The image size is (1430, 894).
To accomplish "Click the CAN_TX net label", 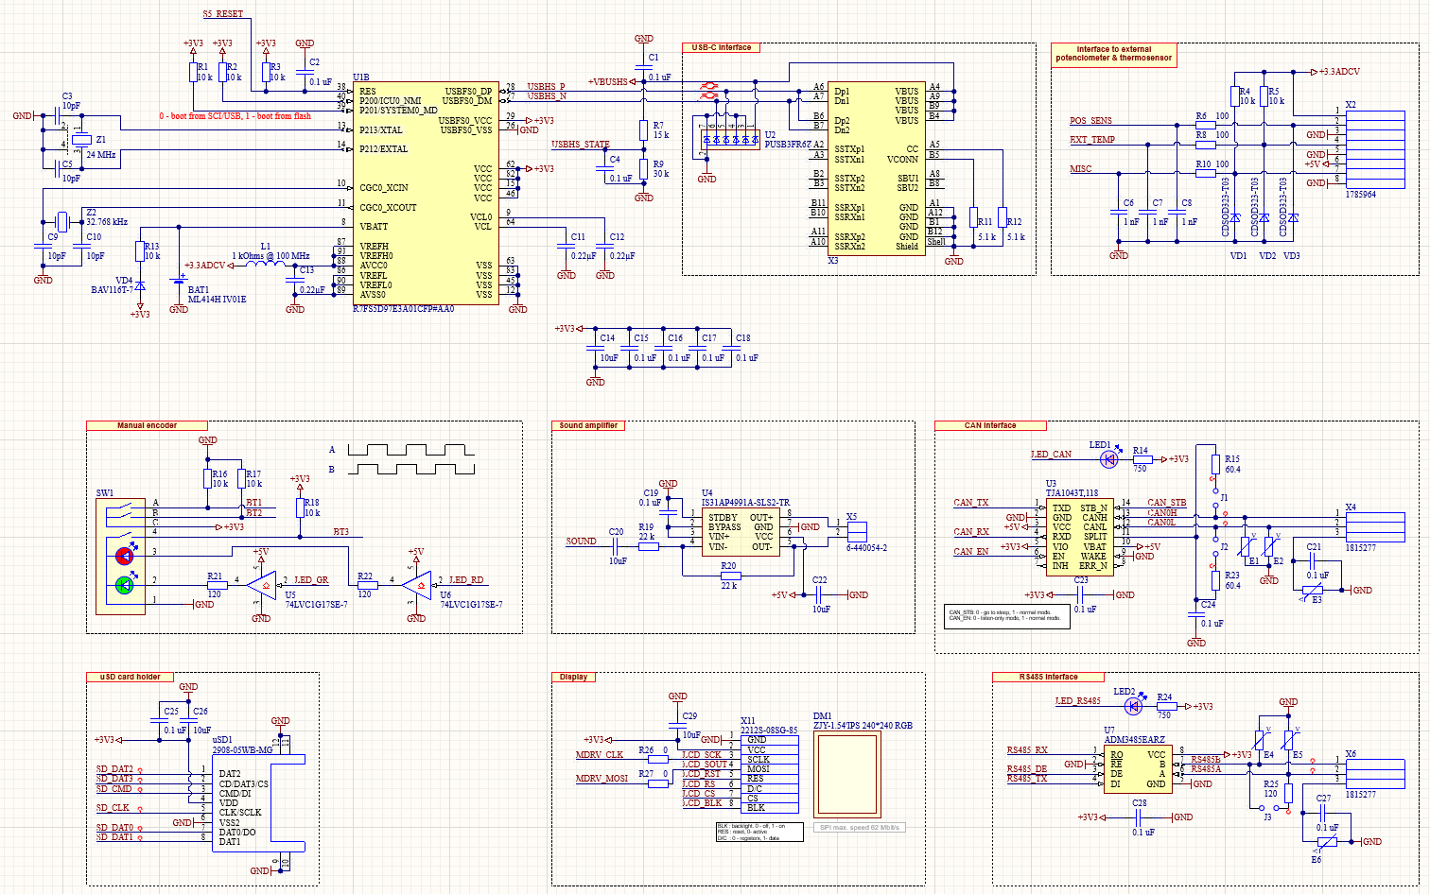I will [x=971, y=503].
